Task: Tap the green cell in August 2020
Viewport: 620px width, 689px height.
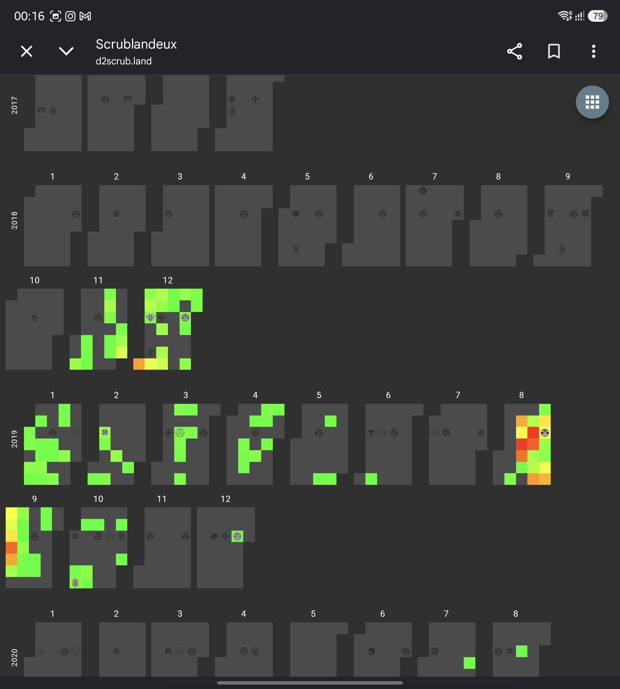Action: (x=521, y=651)
